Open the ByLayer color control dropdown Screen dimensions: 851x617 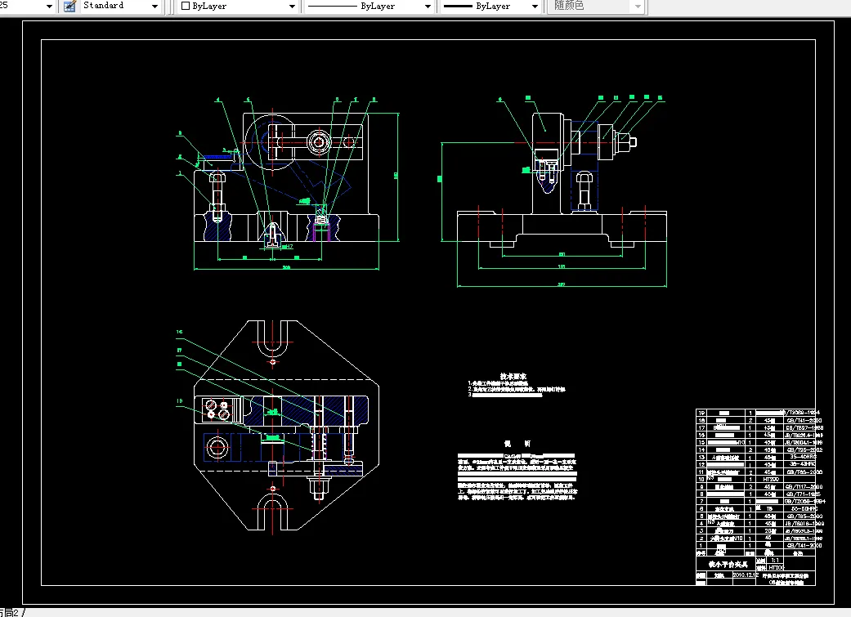238,6
